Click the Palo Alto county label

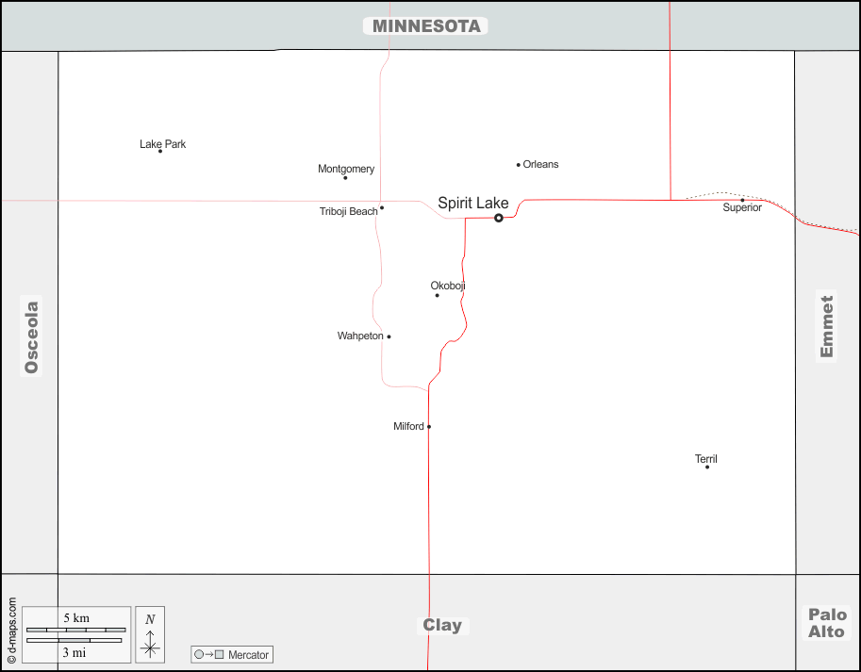coord(827,623)
